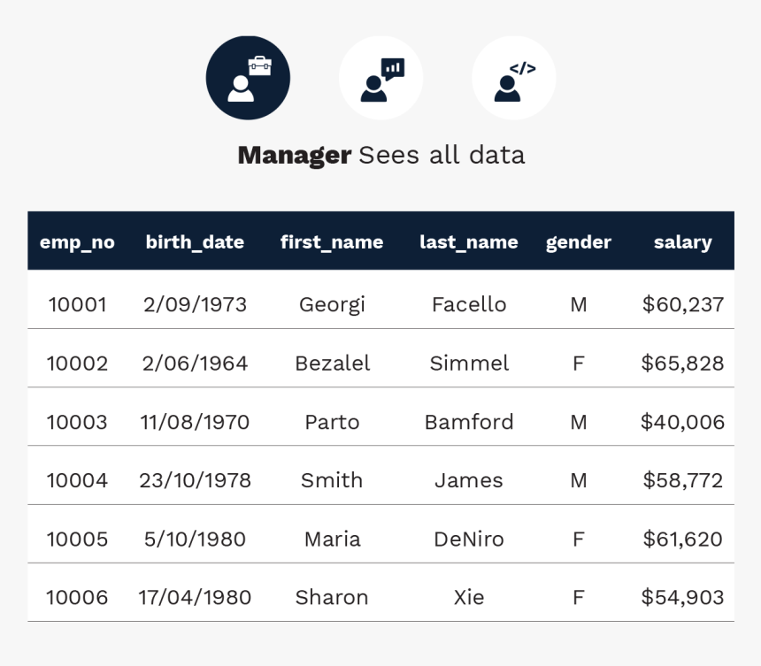
Task: Click the emp_no column header
Action: click(x=77, y=241)
